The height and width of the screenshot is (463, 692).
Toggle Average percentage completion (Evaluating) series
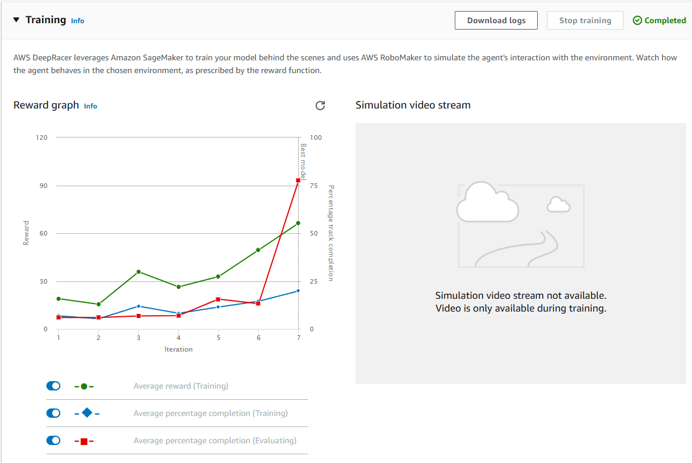pos(53,440)
